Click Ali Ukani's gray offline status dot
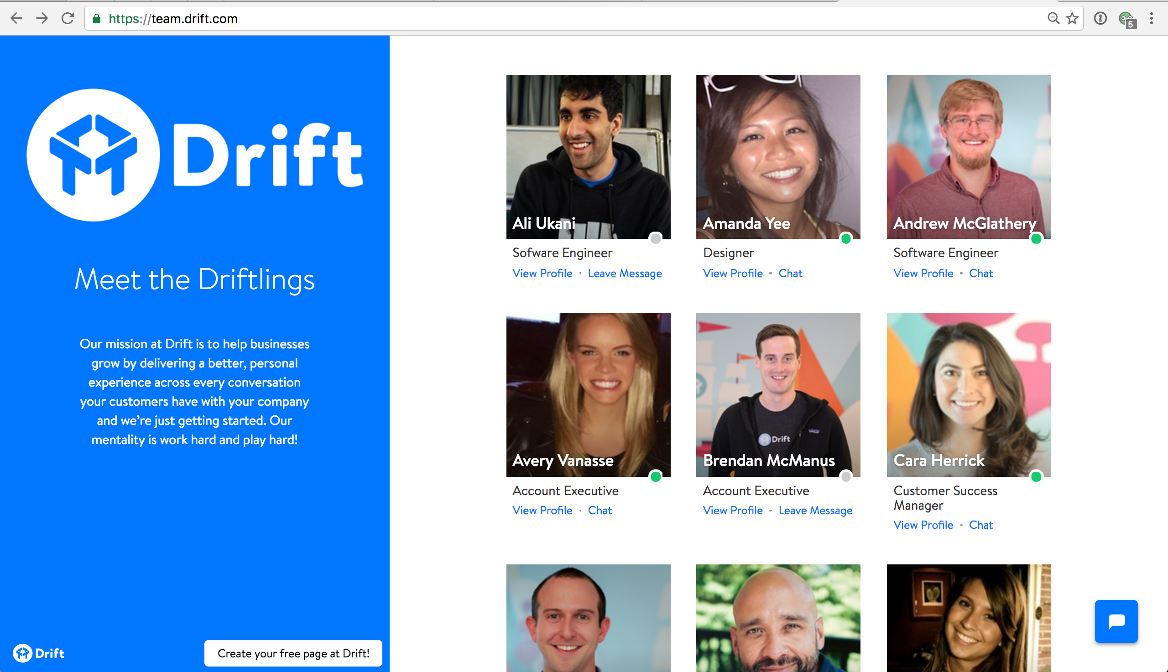The width and height of the screenshot is (1168, 672). coord(655,238)
